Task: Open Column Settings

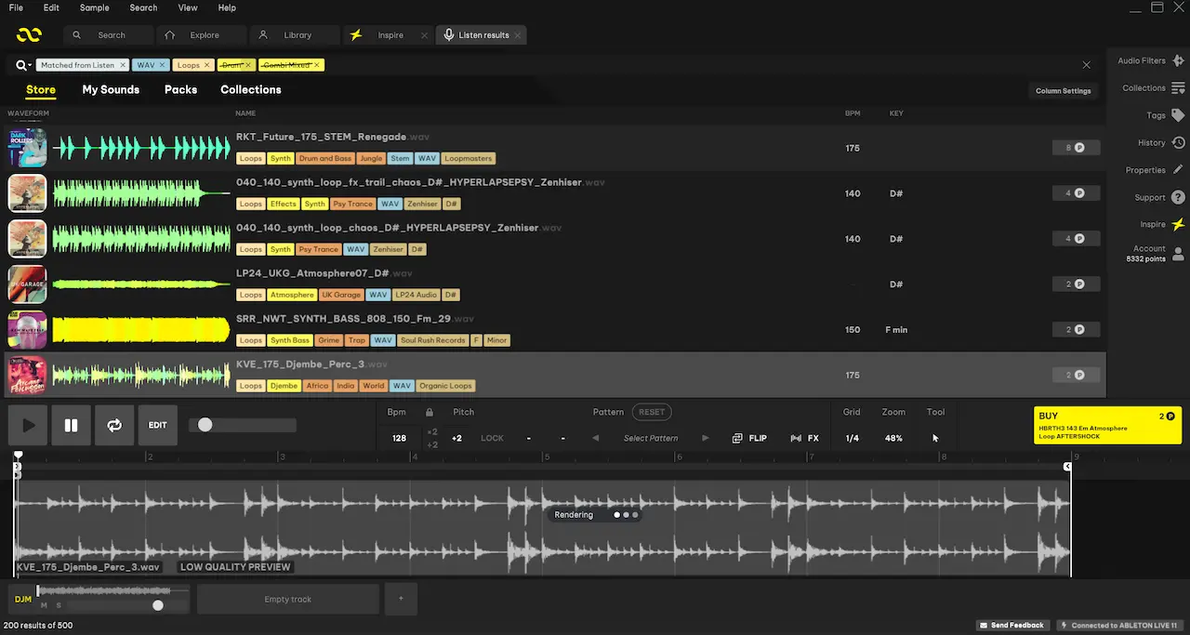Action: click(x=1064, y=91)
